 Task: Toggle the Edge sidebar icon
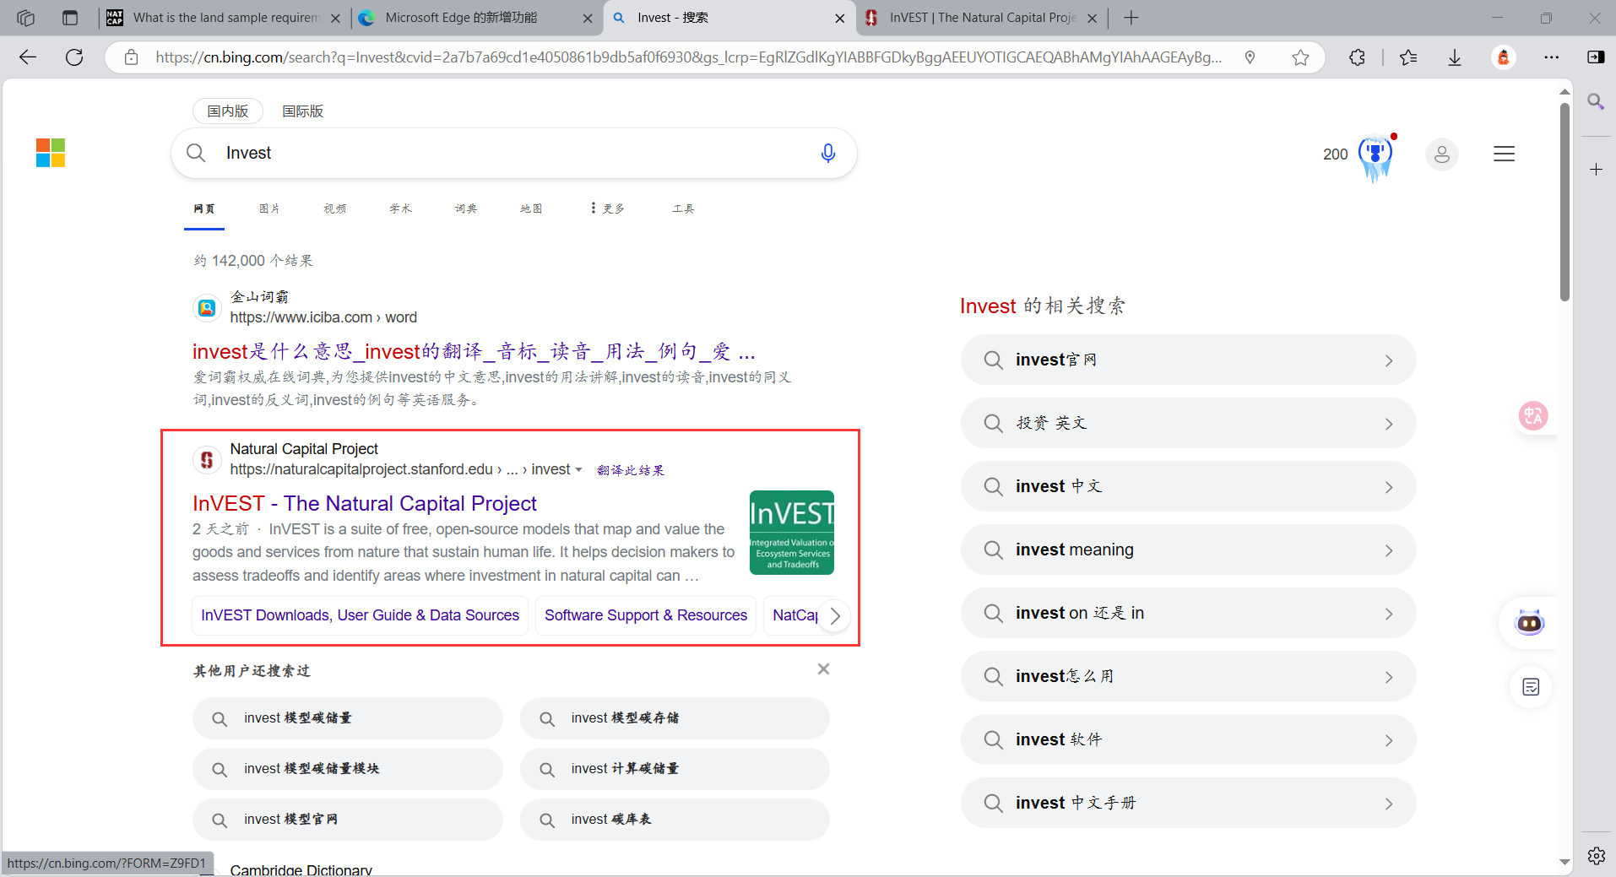1596,57
